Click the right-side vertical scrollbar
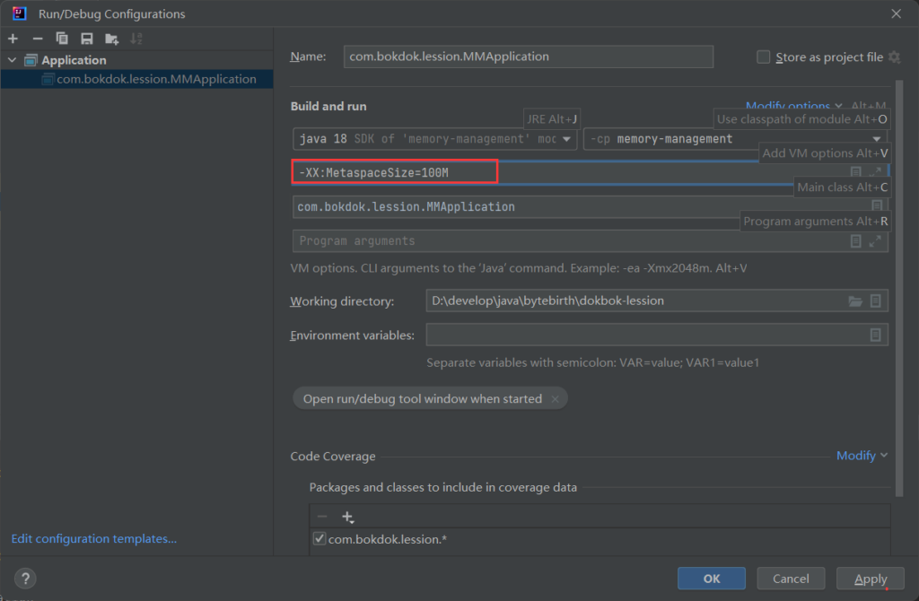 (899, 289)
